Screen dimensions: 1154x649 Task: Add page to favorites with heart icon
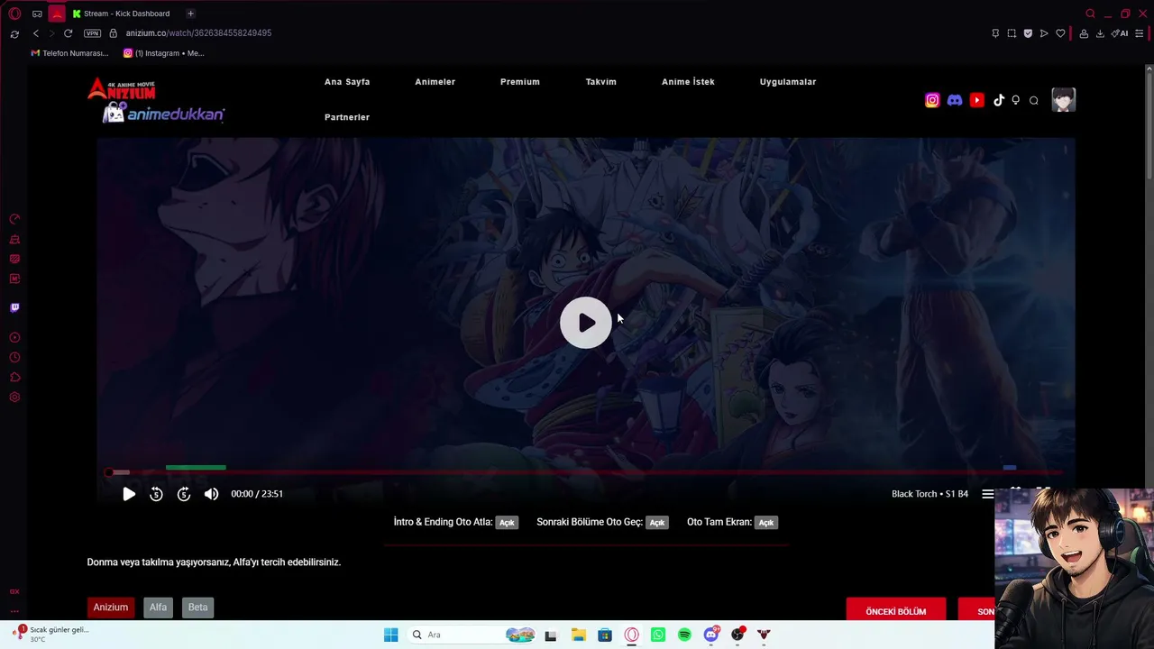(x=1060, y=33)
